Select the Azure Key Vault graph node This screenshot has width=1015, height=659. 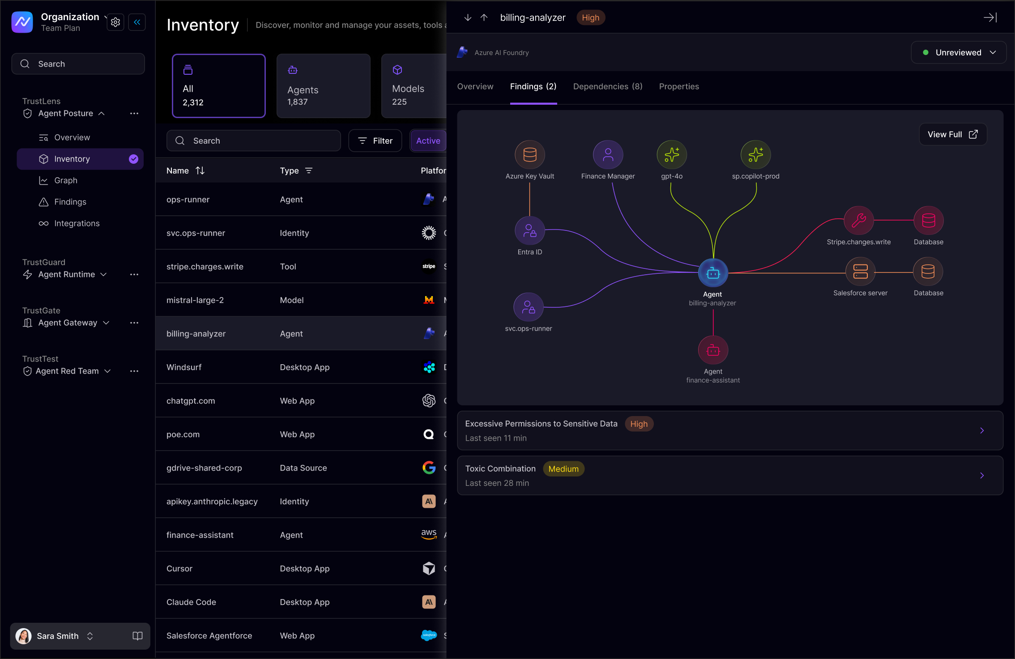pyautogui.click(x=530, y=155)
